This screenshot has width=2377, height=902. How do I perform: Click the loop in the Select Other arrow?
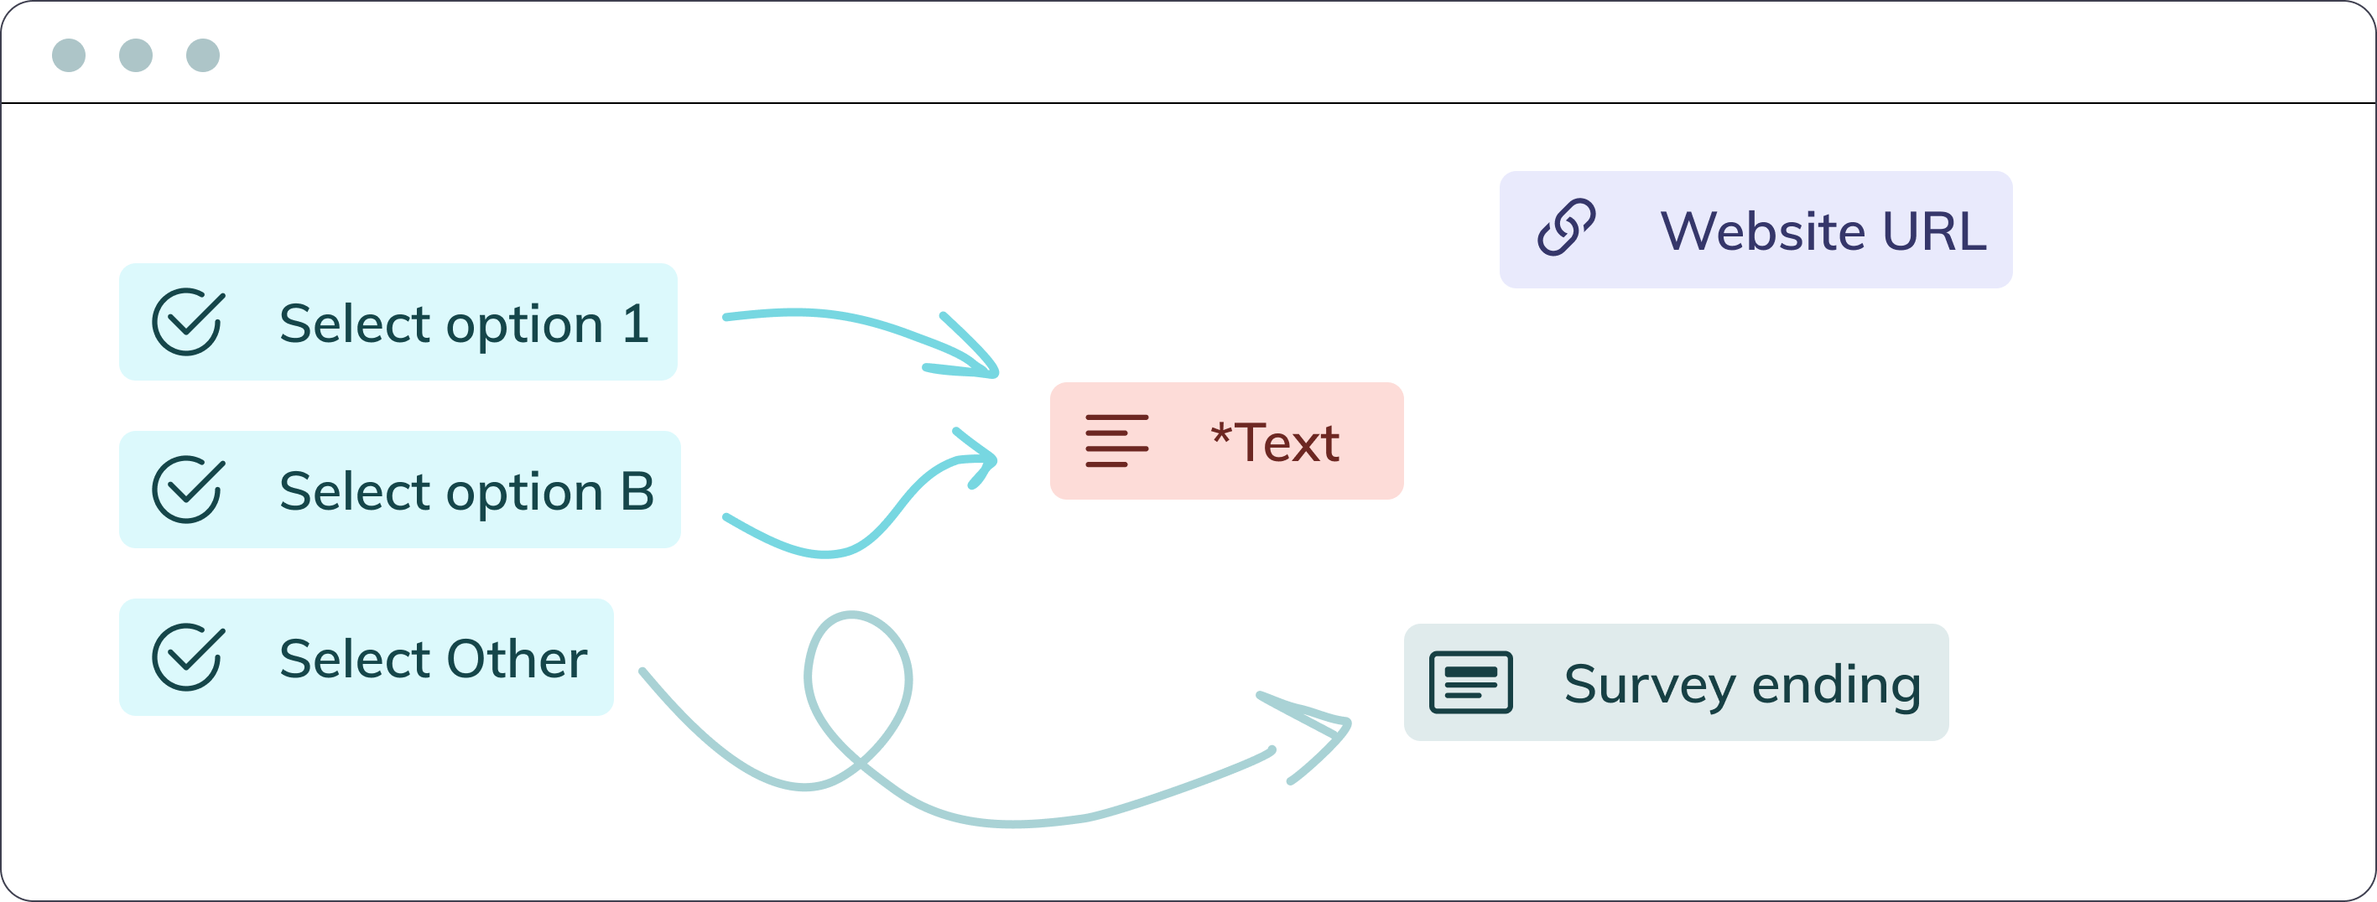858,687
